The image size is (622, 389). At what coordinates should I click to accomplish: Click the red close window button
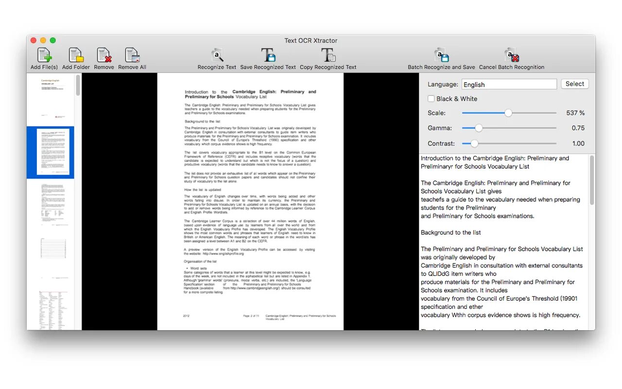coord(34,40)
